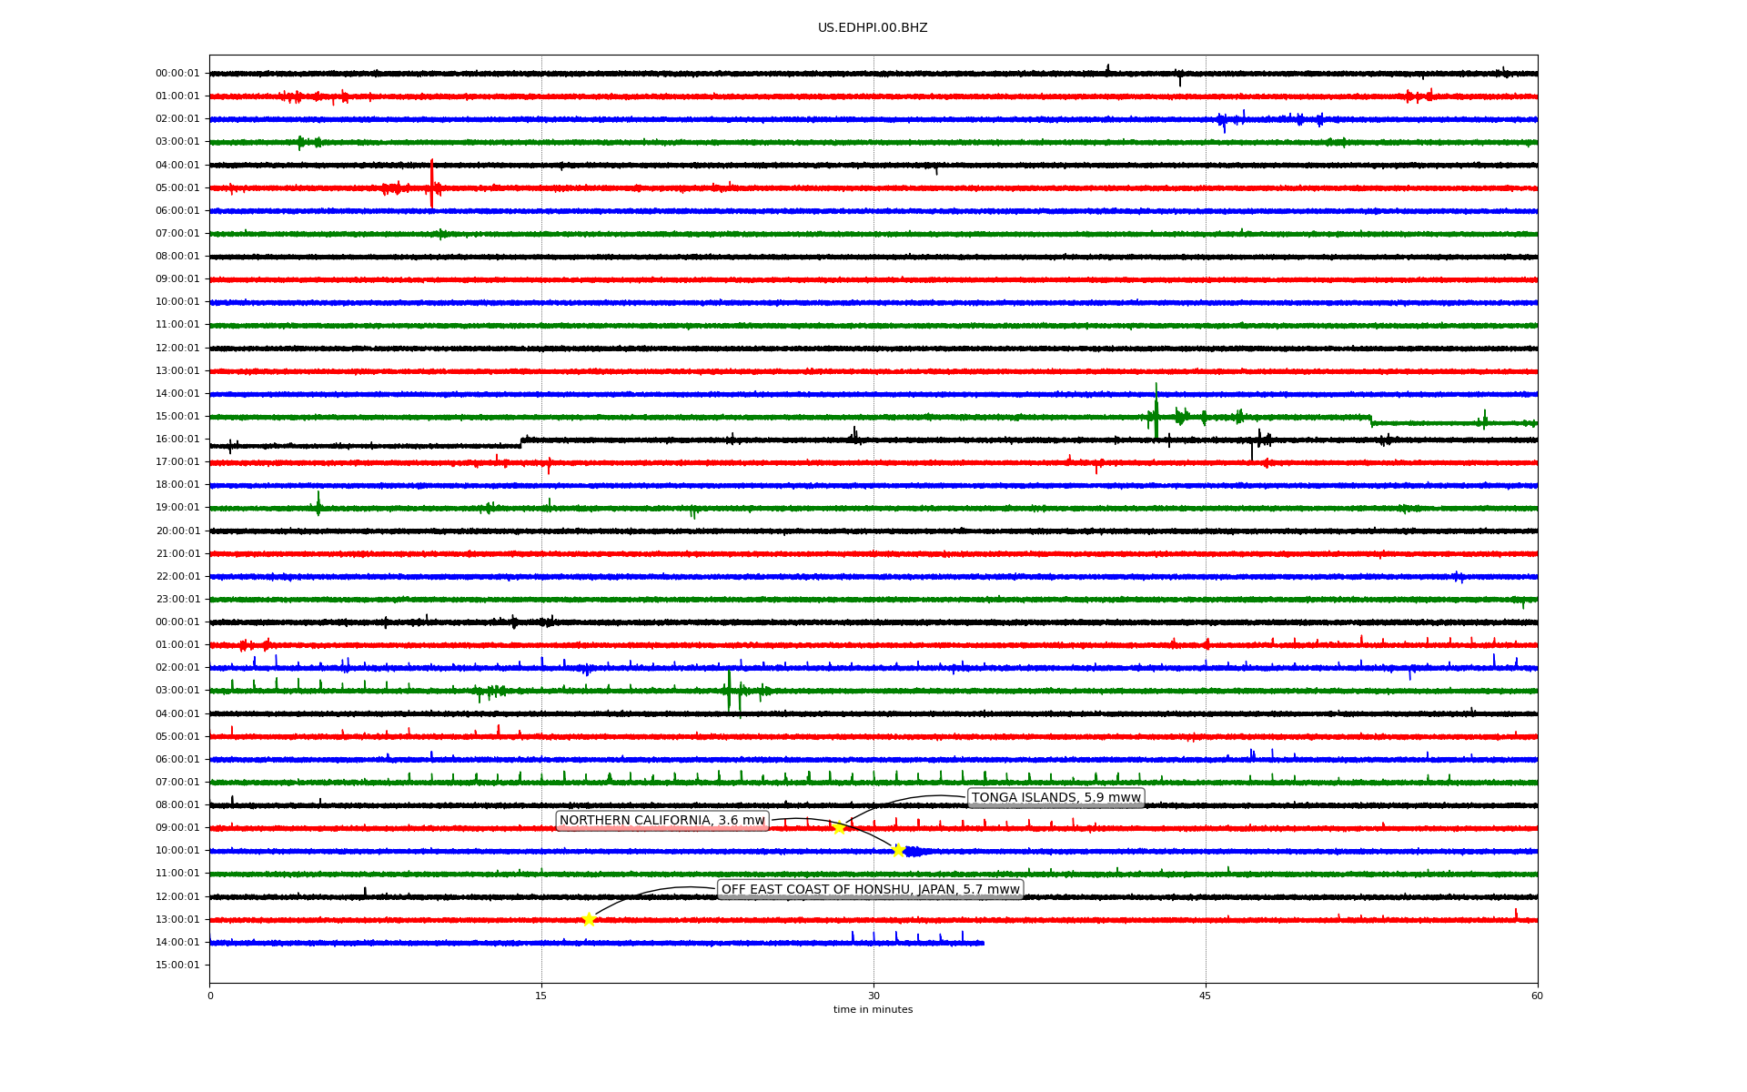Click the 20:00:01 row time label
Viewport: 1747px width, 1092px height.
click(x=177, y=531)
